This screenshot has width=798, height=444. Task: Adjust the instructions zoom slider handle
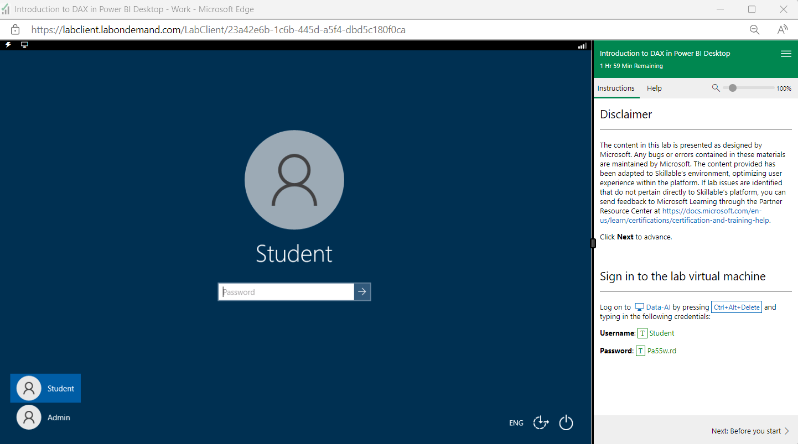(x=733, y=88)
